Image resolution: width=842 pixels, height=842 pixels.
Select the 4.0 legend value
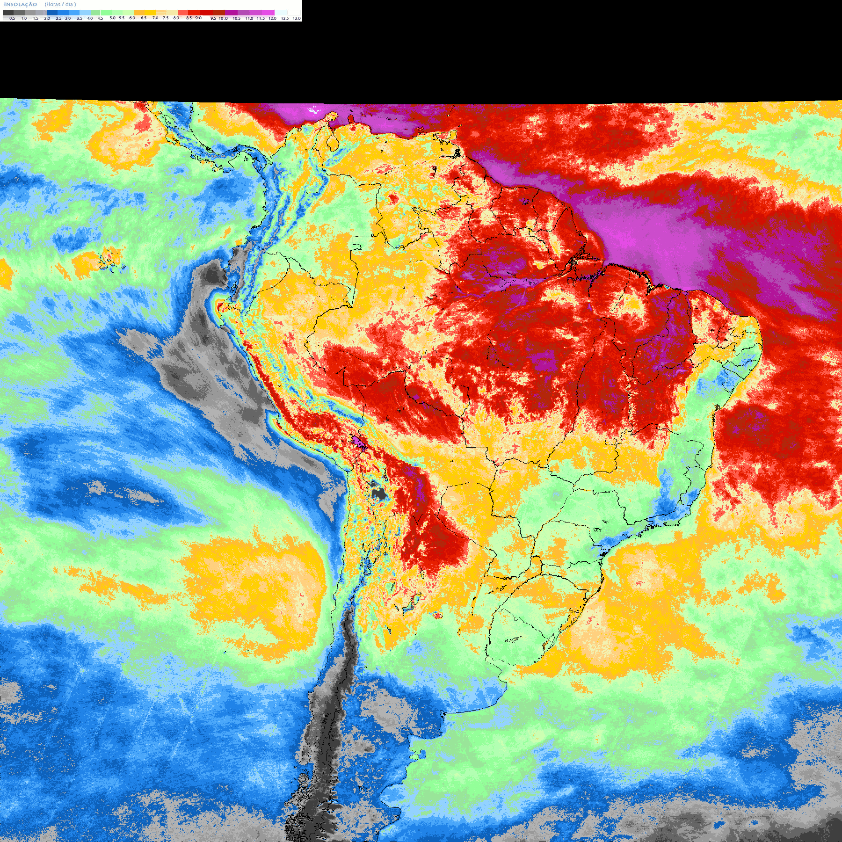click(x=90, y=18)
